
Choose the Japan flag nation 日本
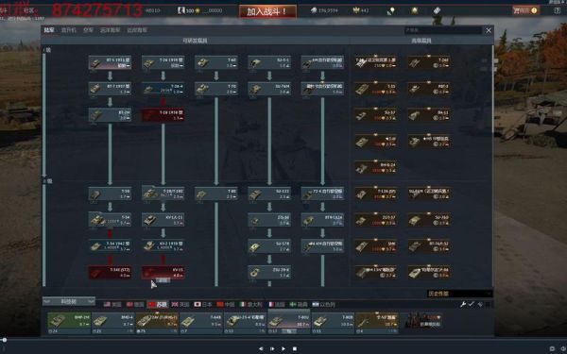coord(203,304)
